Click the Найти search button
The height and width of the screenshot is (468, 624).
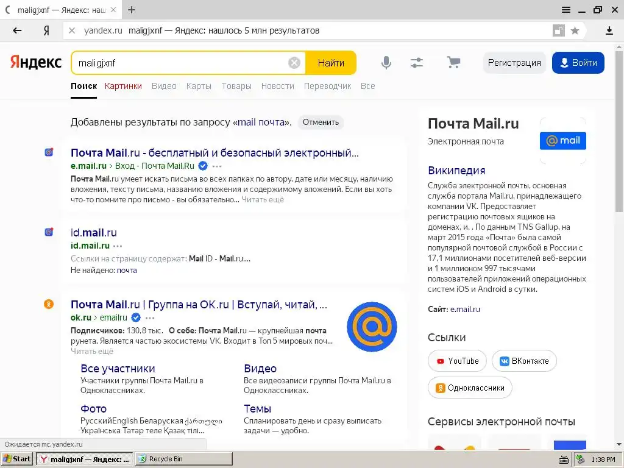tap(331, 63)
